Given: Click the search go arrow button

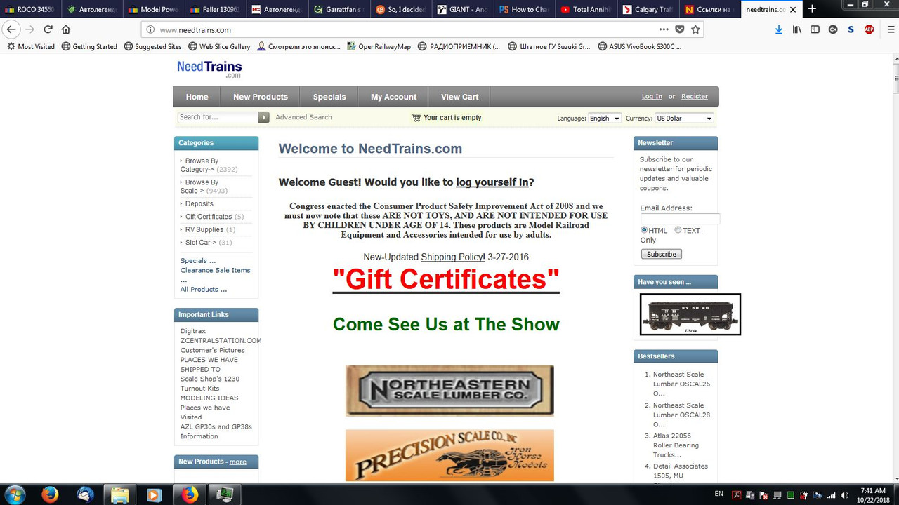Looking at the screenshot, I should pos(264,117).
